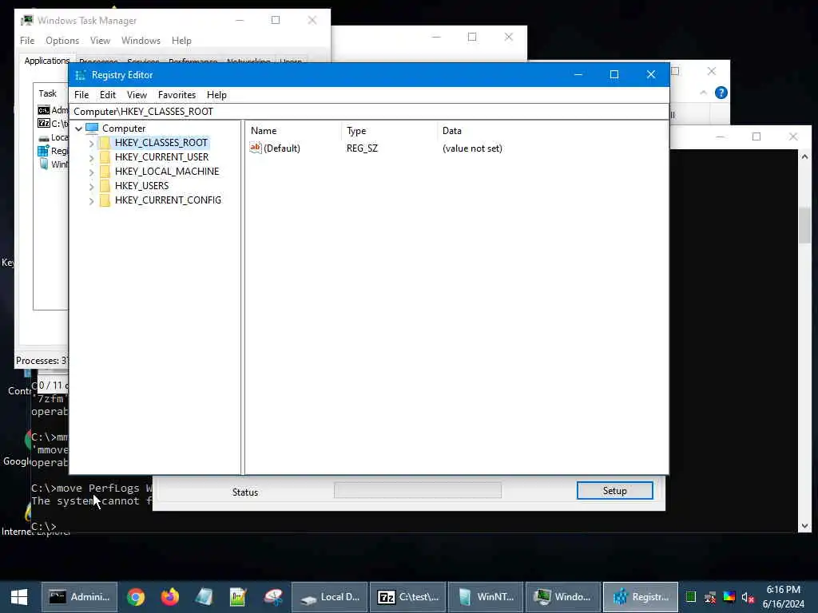Click the blue help question mark icon

[x=721, y=93]
